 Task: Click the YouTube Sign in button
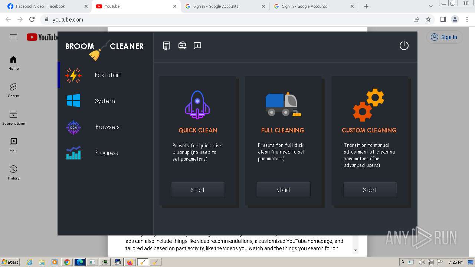[x=444, y=37]
